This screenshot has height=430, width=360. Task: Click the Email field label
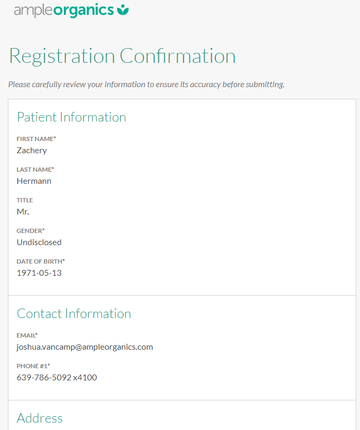click(x=27, y=335)
